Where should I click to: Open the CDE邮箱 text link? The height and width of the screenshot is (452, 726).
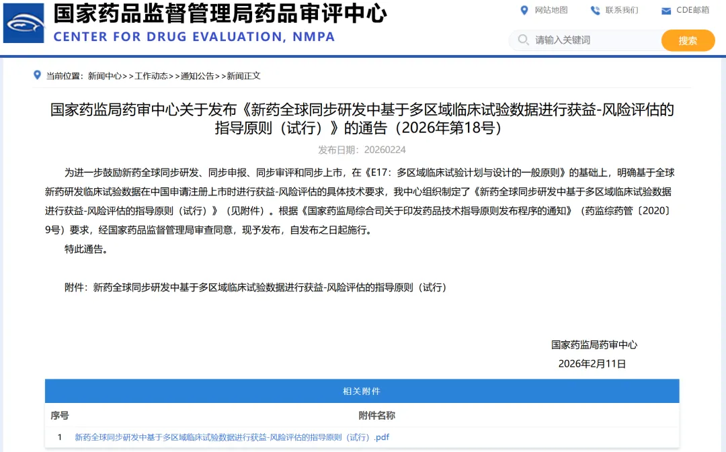(x=692, y=10)
